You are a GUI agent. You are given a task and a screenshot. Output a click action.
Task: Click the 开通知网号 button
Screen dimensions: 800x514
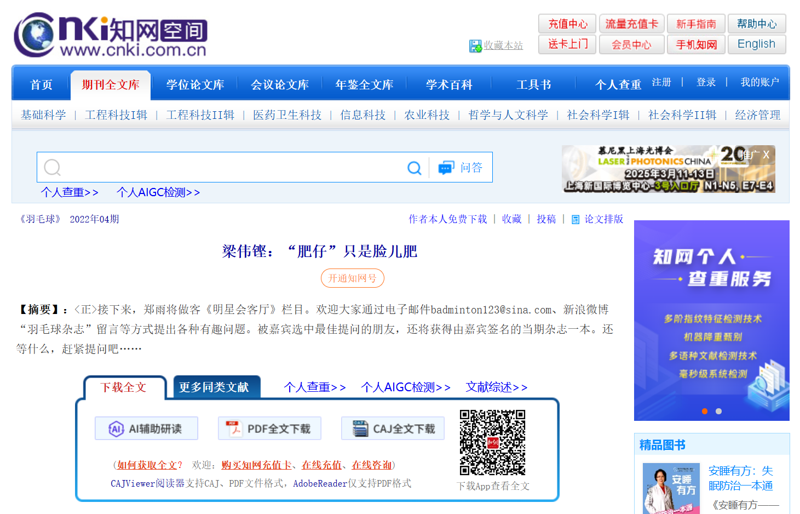point(352,278)
